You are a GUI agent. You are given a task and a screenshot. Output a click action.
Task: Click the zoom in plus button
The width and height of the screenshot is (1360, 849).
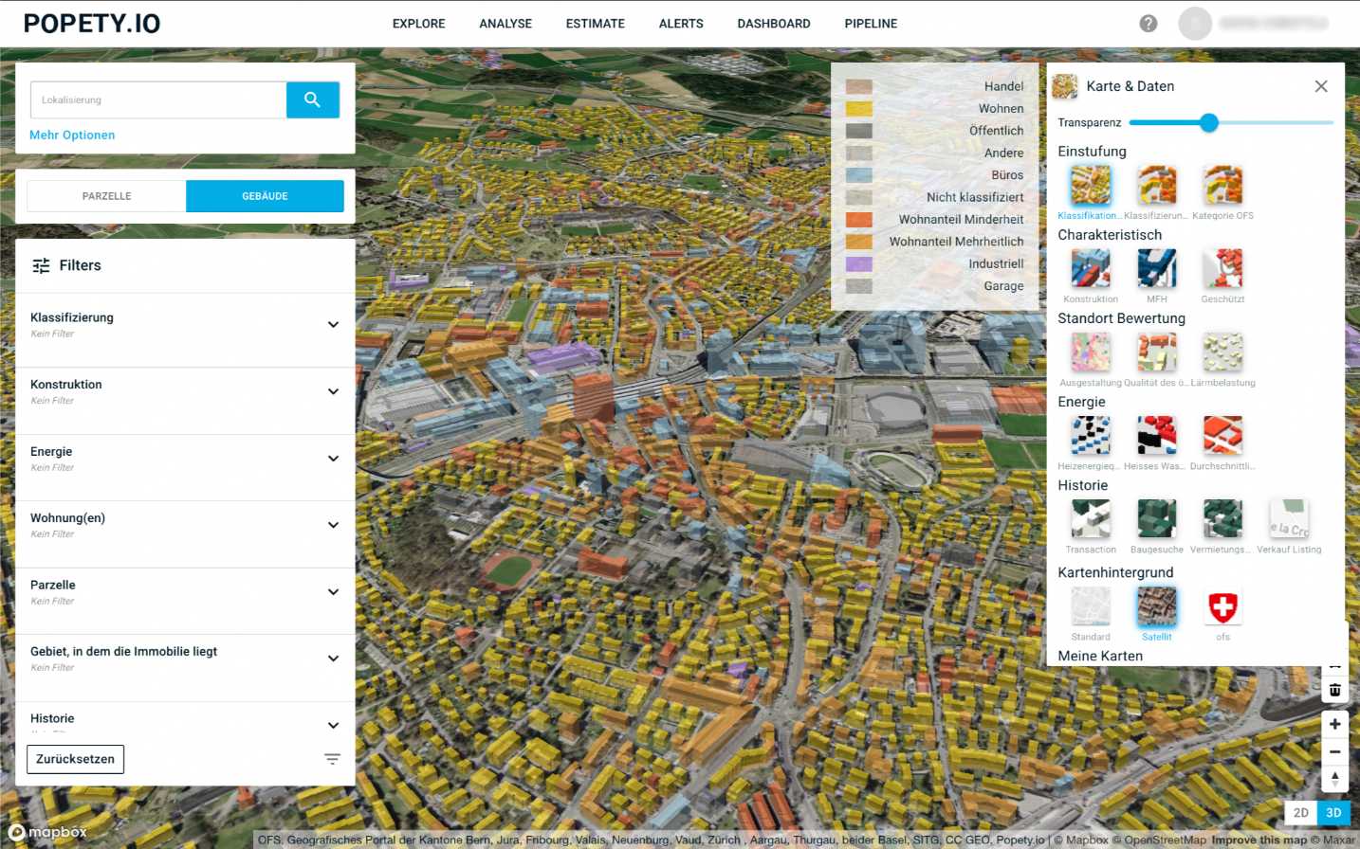coord(1334,724)
